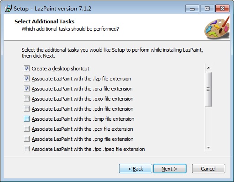The image size is (234, 182).
Task: Enable the .oxo file extension association
Action: click(26, 99)
